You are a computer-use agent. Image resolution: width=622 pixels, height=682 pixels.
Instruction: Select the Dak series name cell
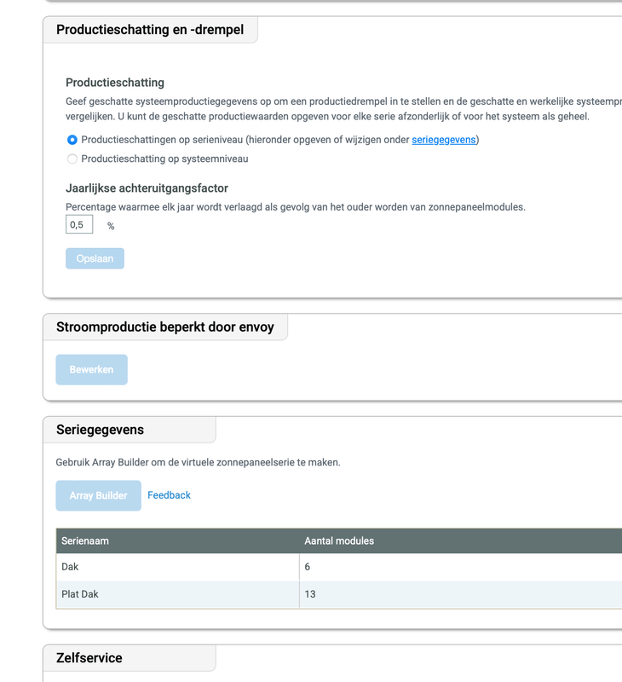click(x=70, y=567)
